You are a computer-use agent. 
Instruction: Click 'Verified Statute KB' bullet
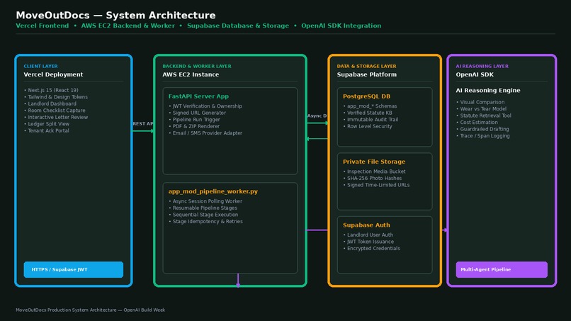tap(368, 113)
